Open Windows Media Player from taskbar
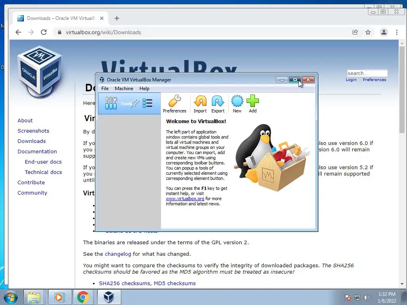 click(x=60, y=297)
